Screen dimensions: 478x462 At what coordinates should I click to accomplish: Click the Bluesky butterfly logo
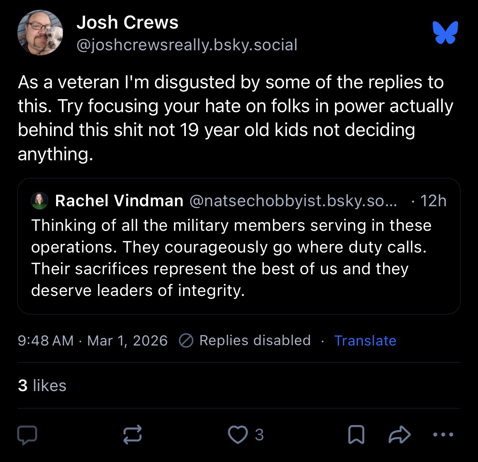445,33
